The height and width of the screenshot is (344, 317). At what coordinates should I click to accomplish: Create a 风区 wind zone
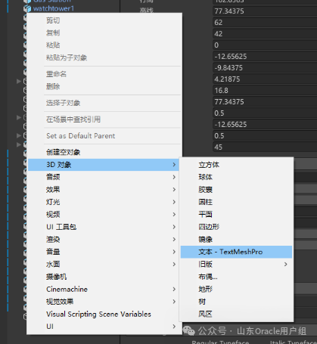click(205, 315)
